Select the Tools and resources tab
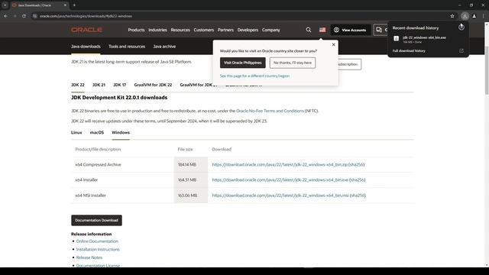Screen dimensions: 489x275 [x=127, y=47]
